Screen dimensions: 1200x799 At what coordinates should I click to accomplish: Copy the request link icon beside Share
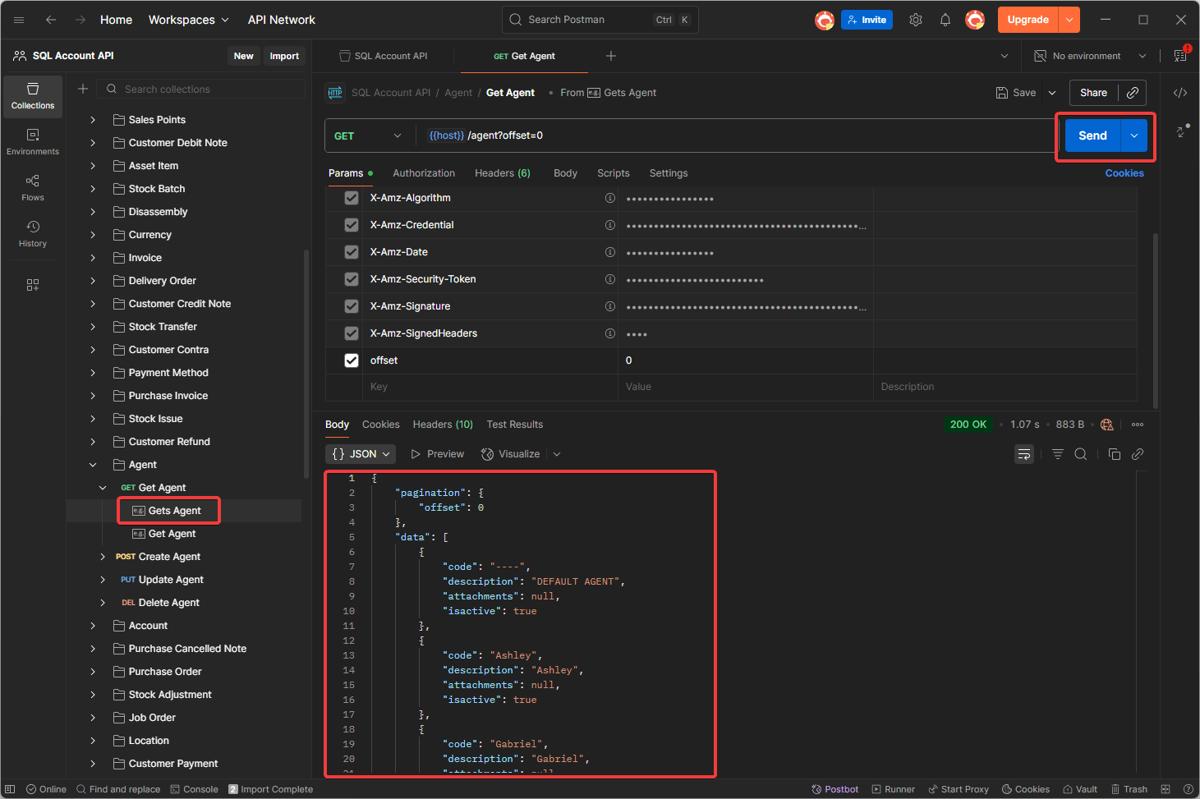tap(1133, 93)
